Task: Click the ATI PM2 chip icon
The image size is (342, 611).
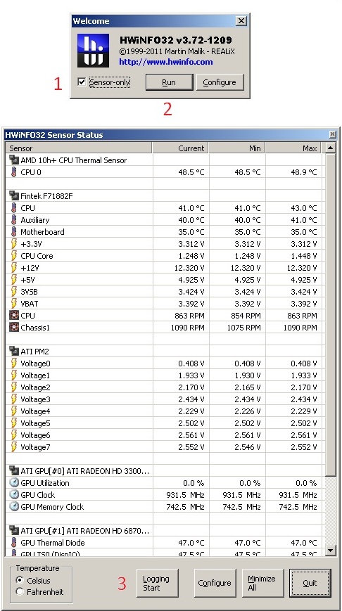Action: (14, 352)
